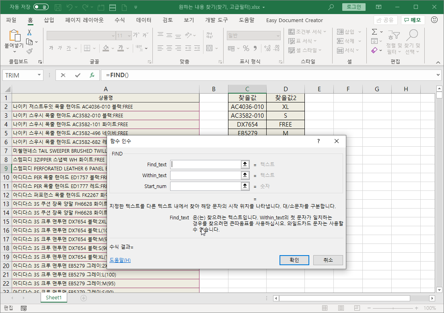444x313 pixels.
Task: Click the fill color bucket icon
Action: 106,48
